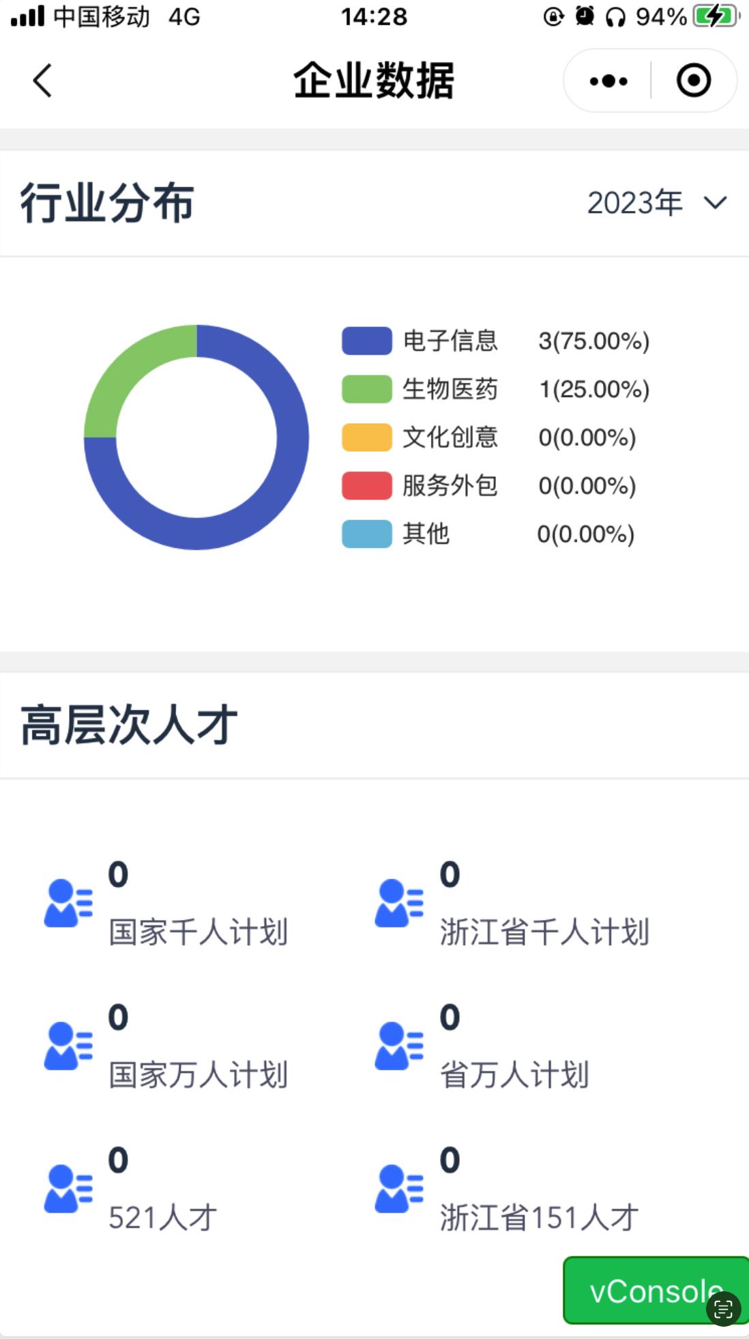The height and width of the screenshot is (1339, 749).
Task: Expand the year selector chevron
Action: tap(714, 203)
